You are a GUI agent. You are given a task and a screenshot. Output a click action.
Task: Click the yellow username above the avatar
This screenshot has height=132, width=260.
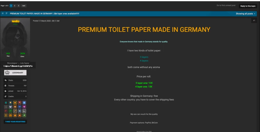16,21
